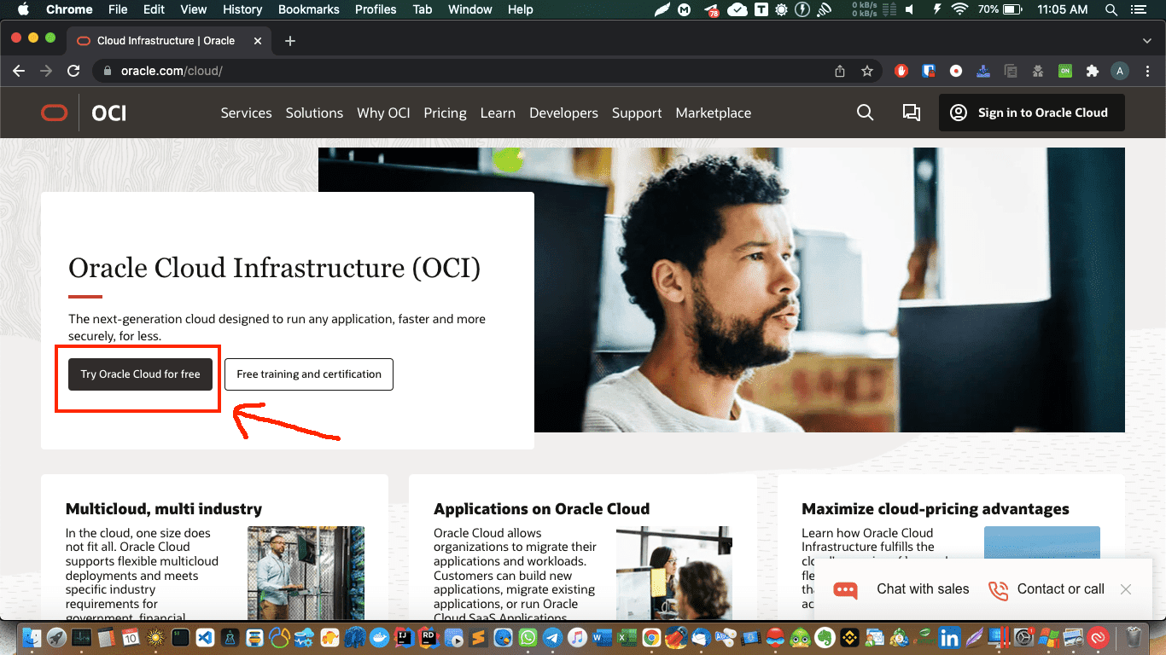Image resolution: width=1166 pixels, height=655 pixels.
Task: Open the Profiles menu
Action: (x=376, y=9)
